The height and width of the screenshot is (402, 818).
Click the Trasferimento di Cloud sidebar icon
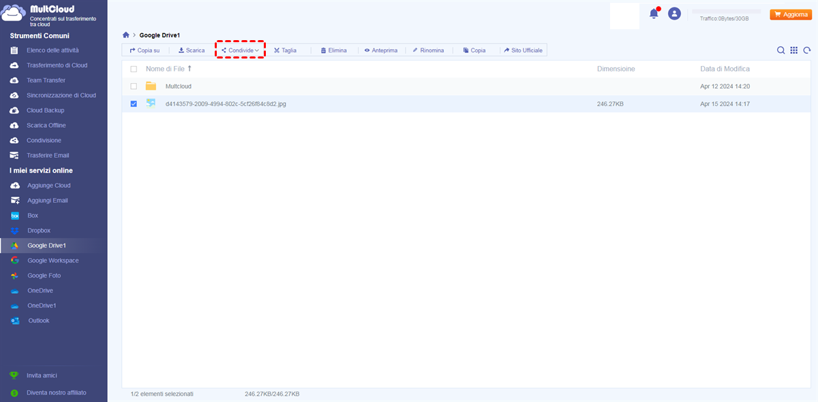[x=14, y=65]
